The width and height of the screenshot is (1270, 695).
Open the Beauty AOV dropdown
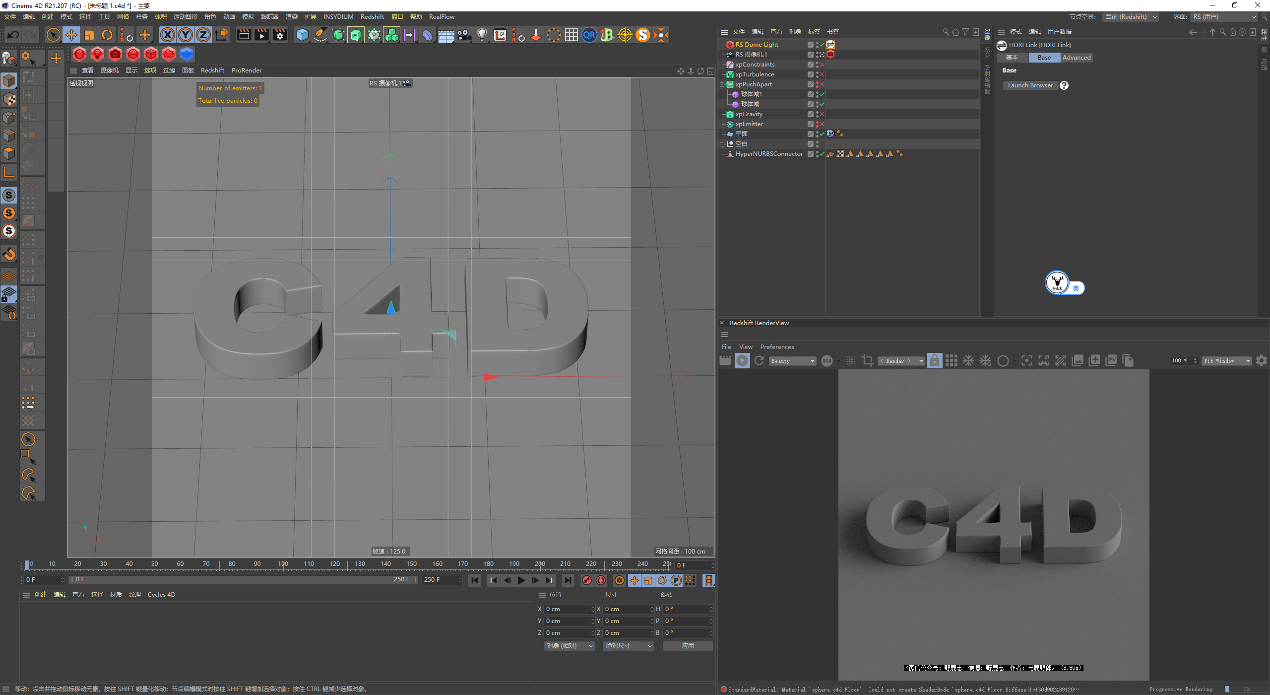click(793, 361)
